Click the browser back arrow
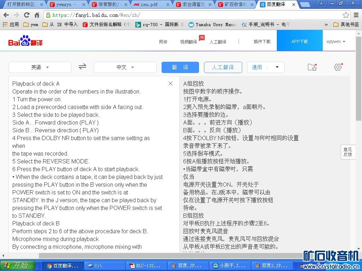The width and height of the screenshot is (362, 271). (x=6, y=15)
